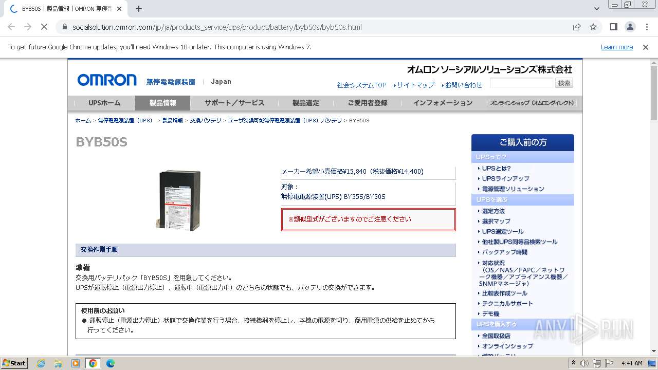
Task: Open テクニカルサポート sidebar link
Action: [x=507, y=304]
